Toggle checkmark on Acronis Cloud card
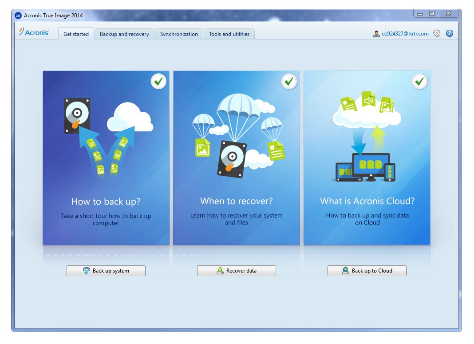The image size is (474, 344). [x=419, y=81]
